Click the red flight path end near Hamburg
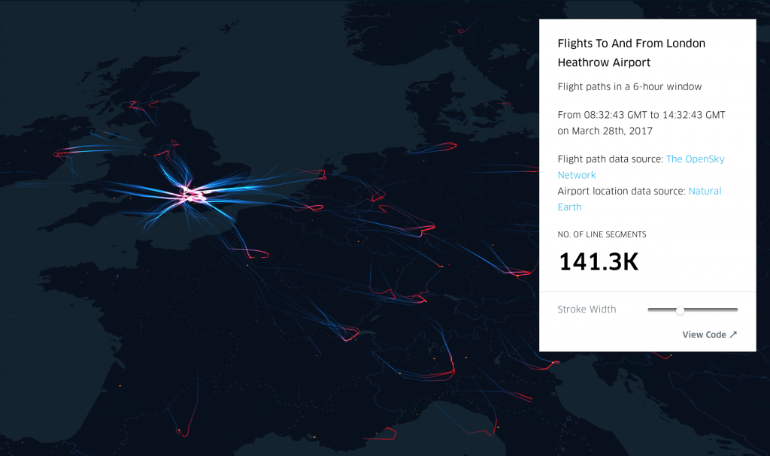The width and height of the screenshot is (770, 456). tap(446, 146)
